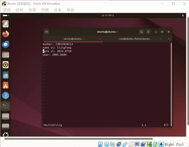The width and height of the screenshot is (189, 147).
Task: Click the line 'year: 2005.0606'
Action: 55,55
